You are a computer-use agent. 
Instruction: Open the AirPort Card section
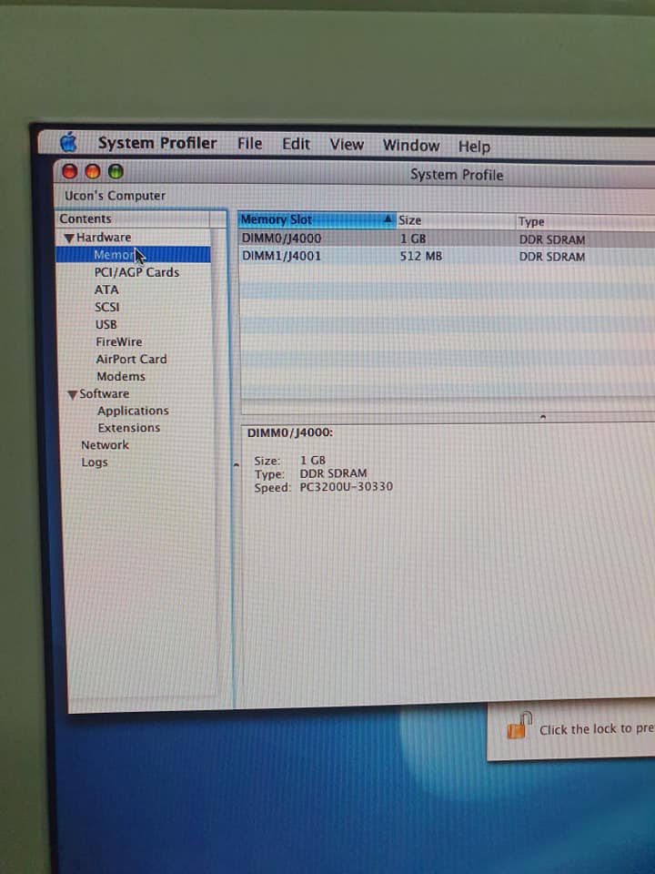[131, 359]
